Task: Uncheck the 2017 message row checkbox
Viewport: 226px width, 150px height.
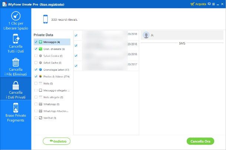Action: [x=76, y=66]
